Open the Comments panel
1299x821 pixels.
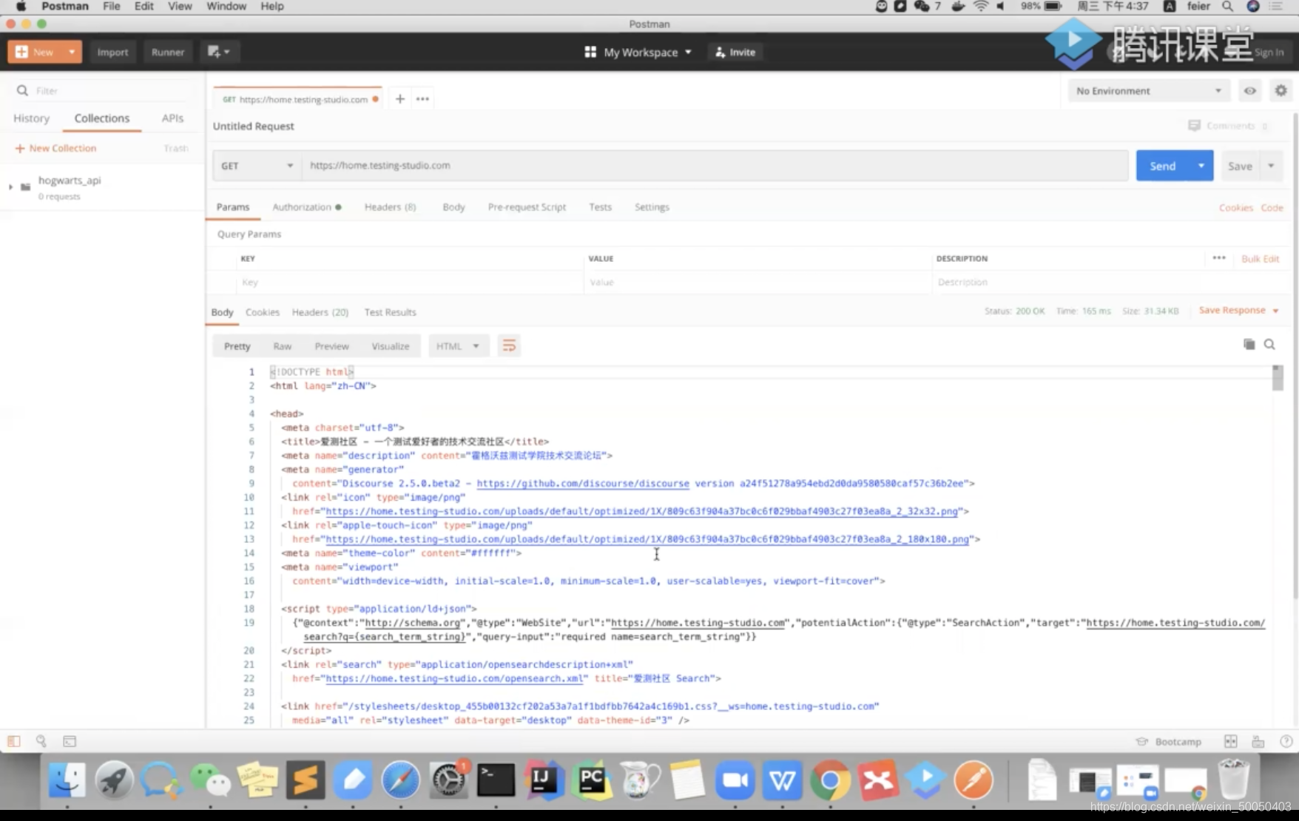pos(1228,126)
